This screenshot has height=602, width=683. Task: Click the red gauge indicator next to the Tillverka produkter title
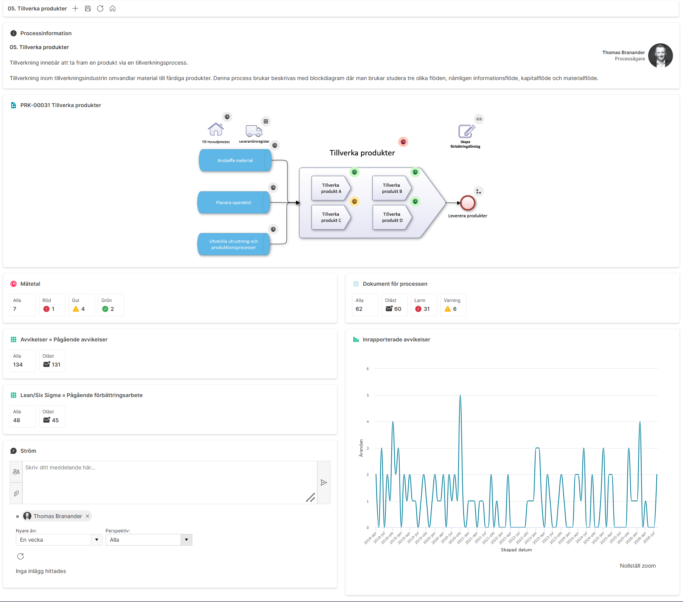click(403, 142)
